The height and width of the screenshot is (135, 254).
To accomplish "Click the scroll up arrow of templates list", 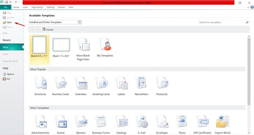I will pos(249,37).
